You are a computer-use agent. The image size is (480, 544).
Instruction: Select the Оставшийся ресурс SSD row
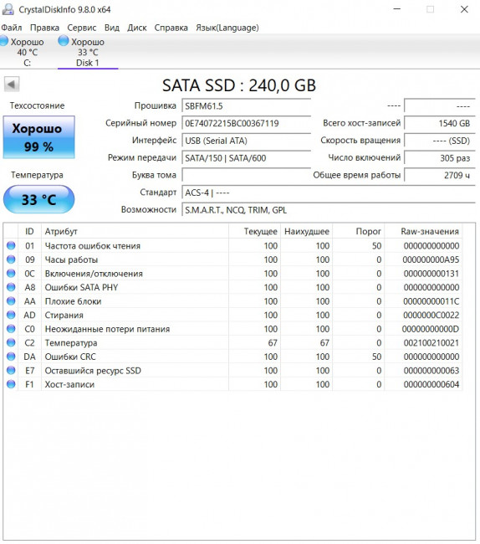[x=233, y=371]
